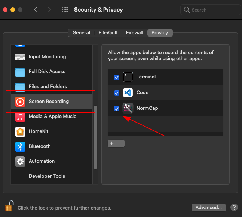This screenshot has height=217, width=242.
Task: Disable NormCap screen recording checkbox
Action: coord(117,108)
